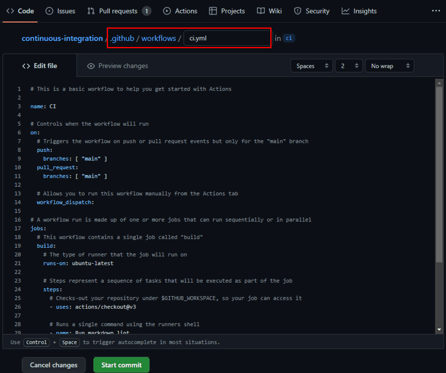Image resolution: width=446 pixels, height=373 pixels.
Task: Open the three-dot overflow menu
Action: (436, 11)
